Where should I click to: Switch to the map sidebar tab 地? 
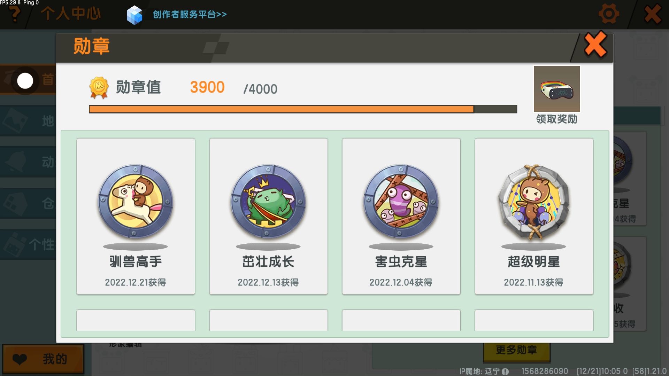click(28, 121)
